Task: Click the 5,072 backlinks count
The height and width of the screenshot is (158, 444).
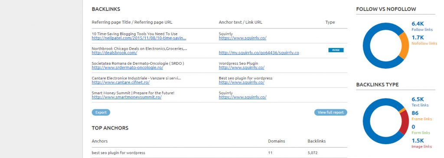Action: (x=313, y=153)
